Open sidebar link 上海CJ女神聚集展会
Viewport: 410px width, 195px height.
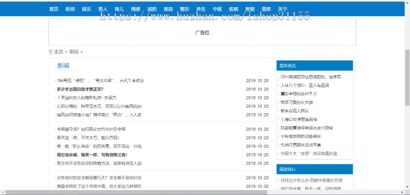(x=299, y=119)
